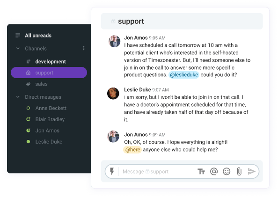The height and width of the screenshot is (197, 278).
Task: Focus the Message support input field
Action: pos(157,171)
